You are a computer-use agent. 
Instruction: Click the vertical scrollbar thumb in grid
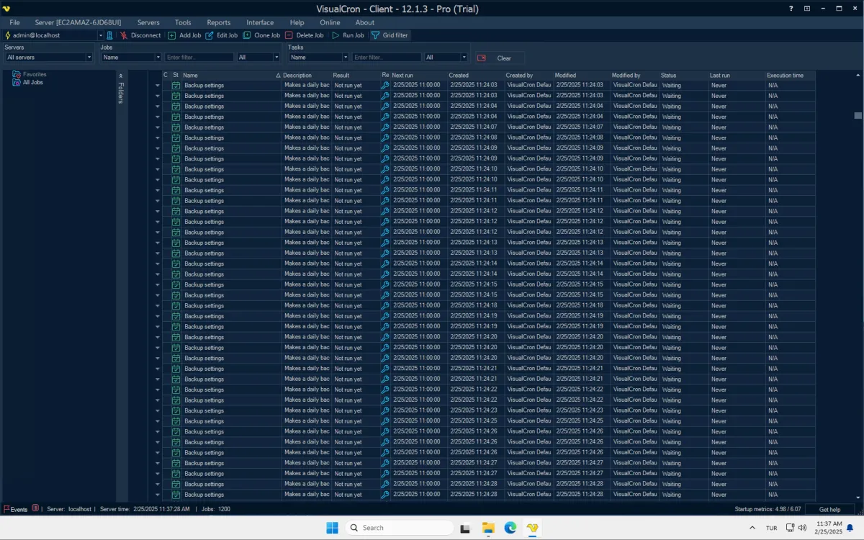pos(858,115)
